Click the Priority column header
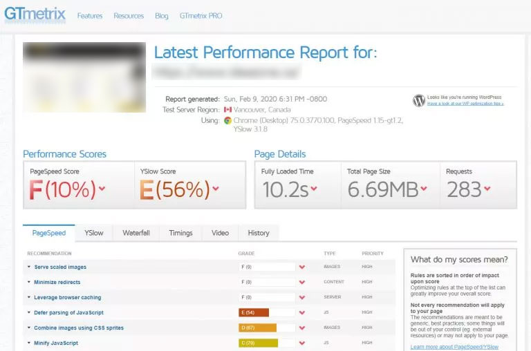The height and width of the screenshot is (351, 531). tap(373, 254)
